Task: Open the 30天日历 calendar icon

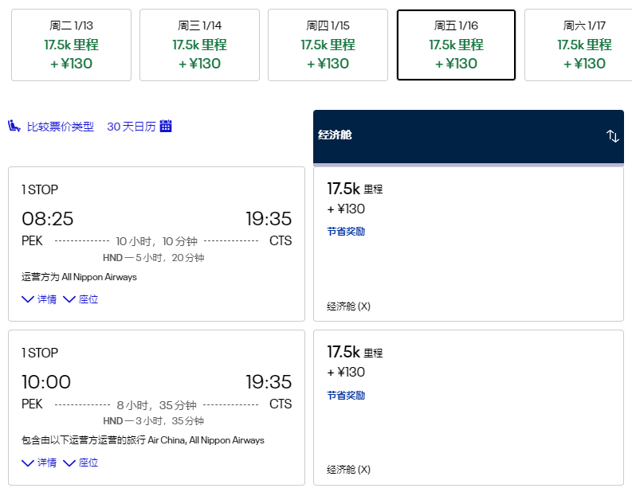Action: click(166, 126)
